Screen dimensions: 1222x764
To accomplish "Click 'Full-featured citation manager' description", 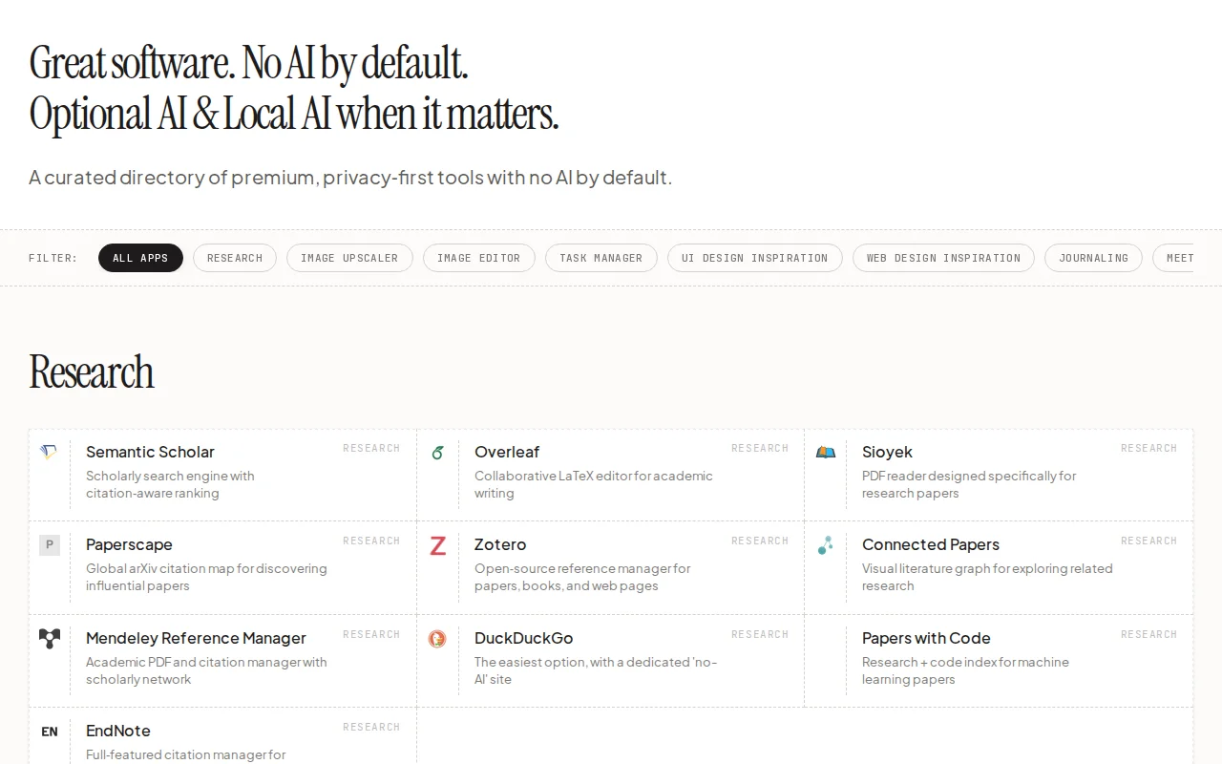I will (186, 754).
